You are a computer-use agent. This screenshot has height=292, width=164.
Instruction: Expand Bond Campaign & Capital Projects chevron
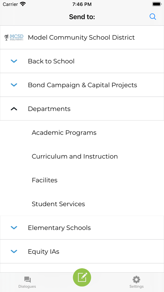point(14,85)
